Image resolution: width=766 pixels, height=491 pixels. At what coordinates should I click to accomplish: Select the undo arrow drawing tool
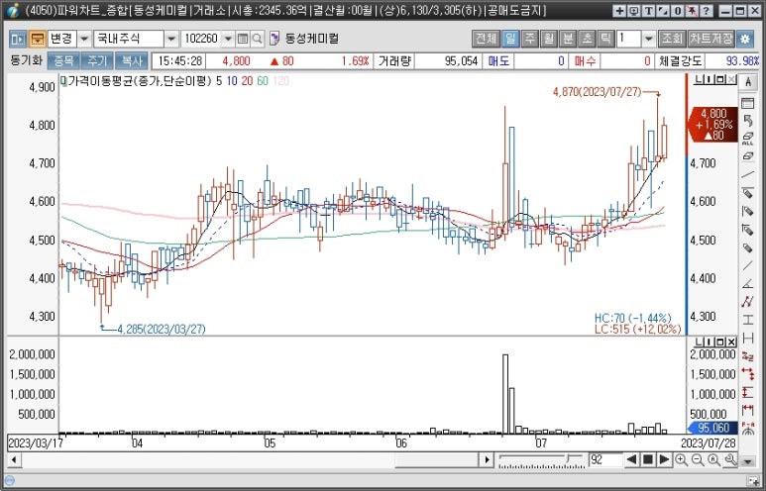(x=747, y=121)
